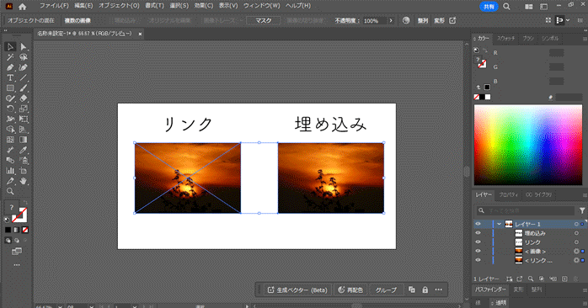
Task: Select the Rotate tool
Action: (x=10, y=109)
